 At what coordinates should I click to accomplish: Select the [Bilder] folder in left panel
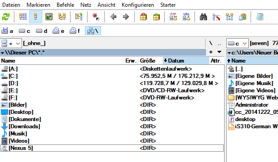pyautogui.click(x=112, y=105)
